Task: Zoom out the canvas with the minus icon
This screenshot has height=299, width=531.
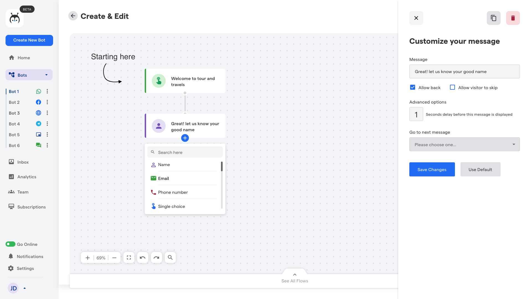Action: coord(114,258)
